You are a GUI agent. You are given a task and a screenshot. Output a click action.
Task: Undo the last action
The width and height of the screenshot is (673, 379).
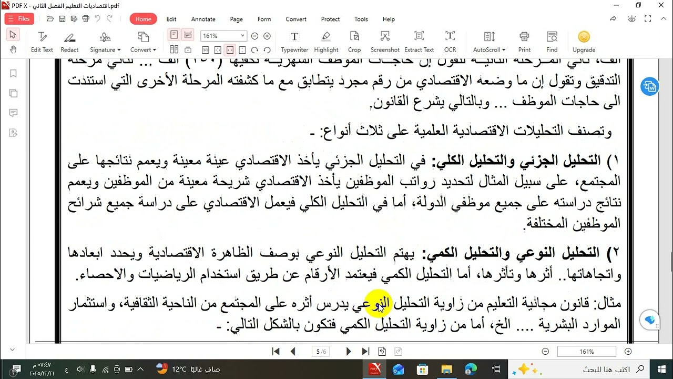coord(97,19)
